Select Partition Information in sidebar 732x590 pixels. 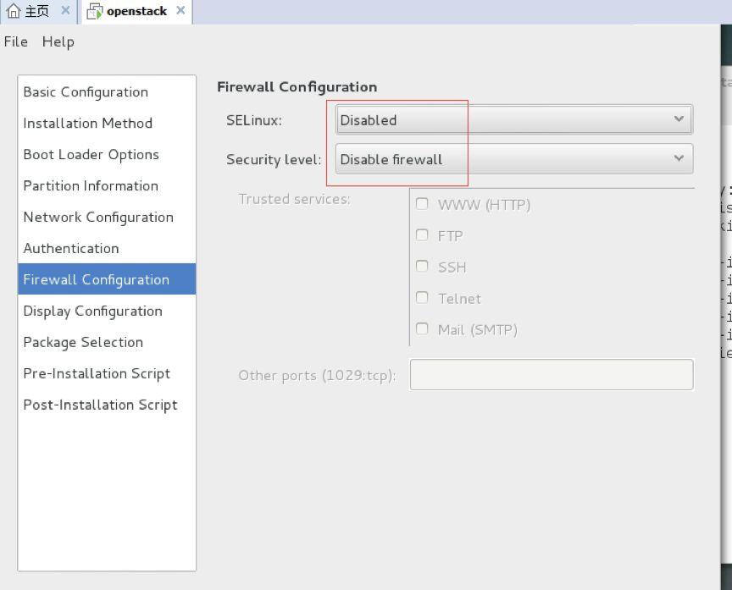coord(91,186)
